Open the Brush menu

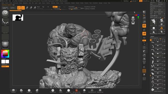tap(7, 3)
